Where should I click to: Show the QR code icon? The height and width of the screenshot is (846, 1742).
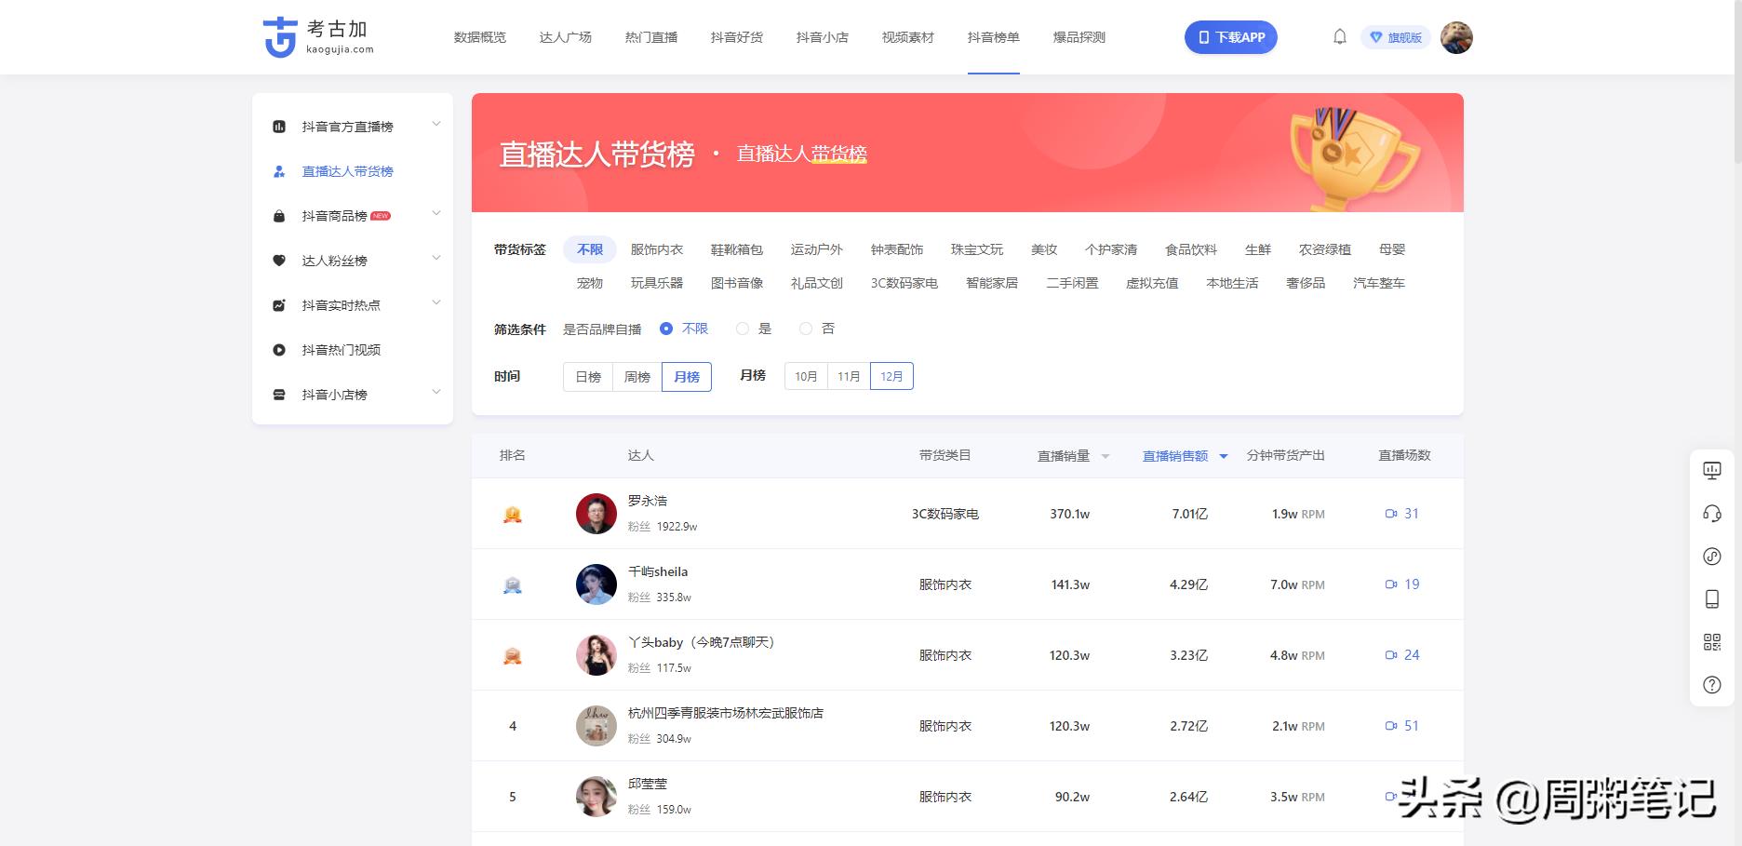(1712, 642)
